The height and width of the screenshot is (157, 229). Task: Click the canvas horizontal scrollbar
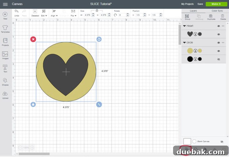tap(34, 154)
